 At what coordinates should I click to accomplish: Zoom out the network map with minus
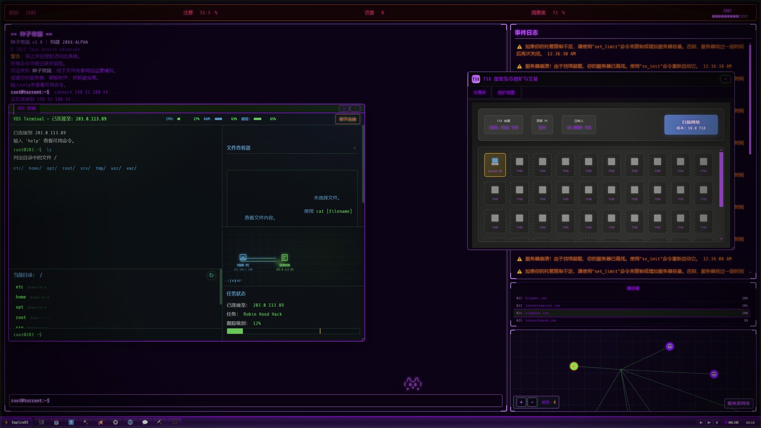pyautogui.click(x=532, y=402)
